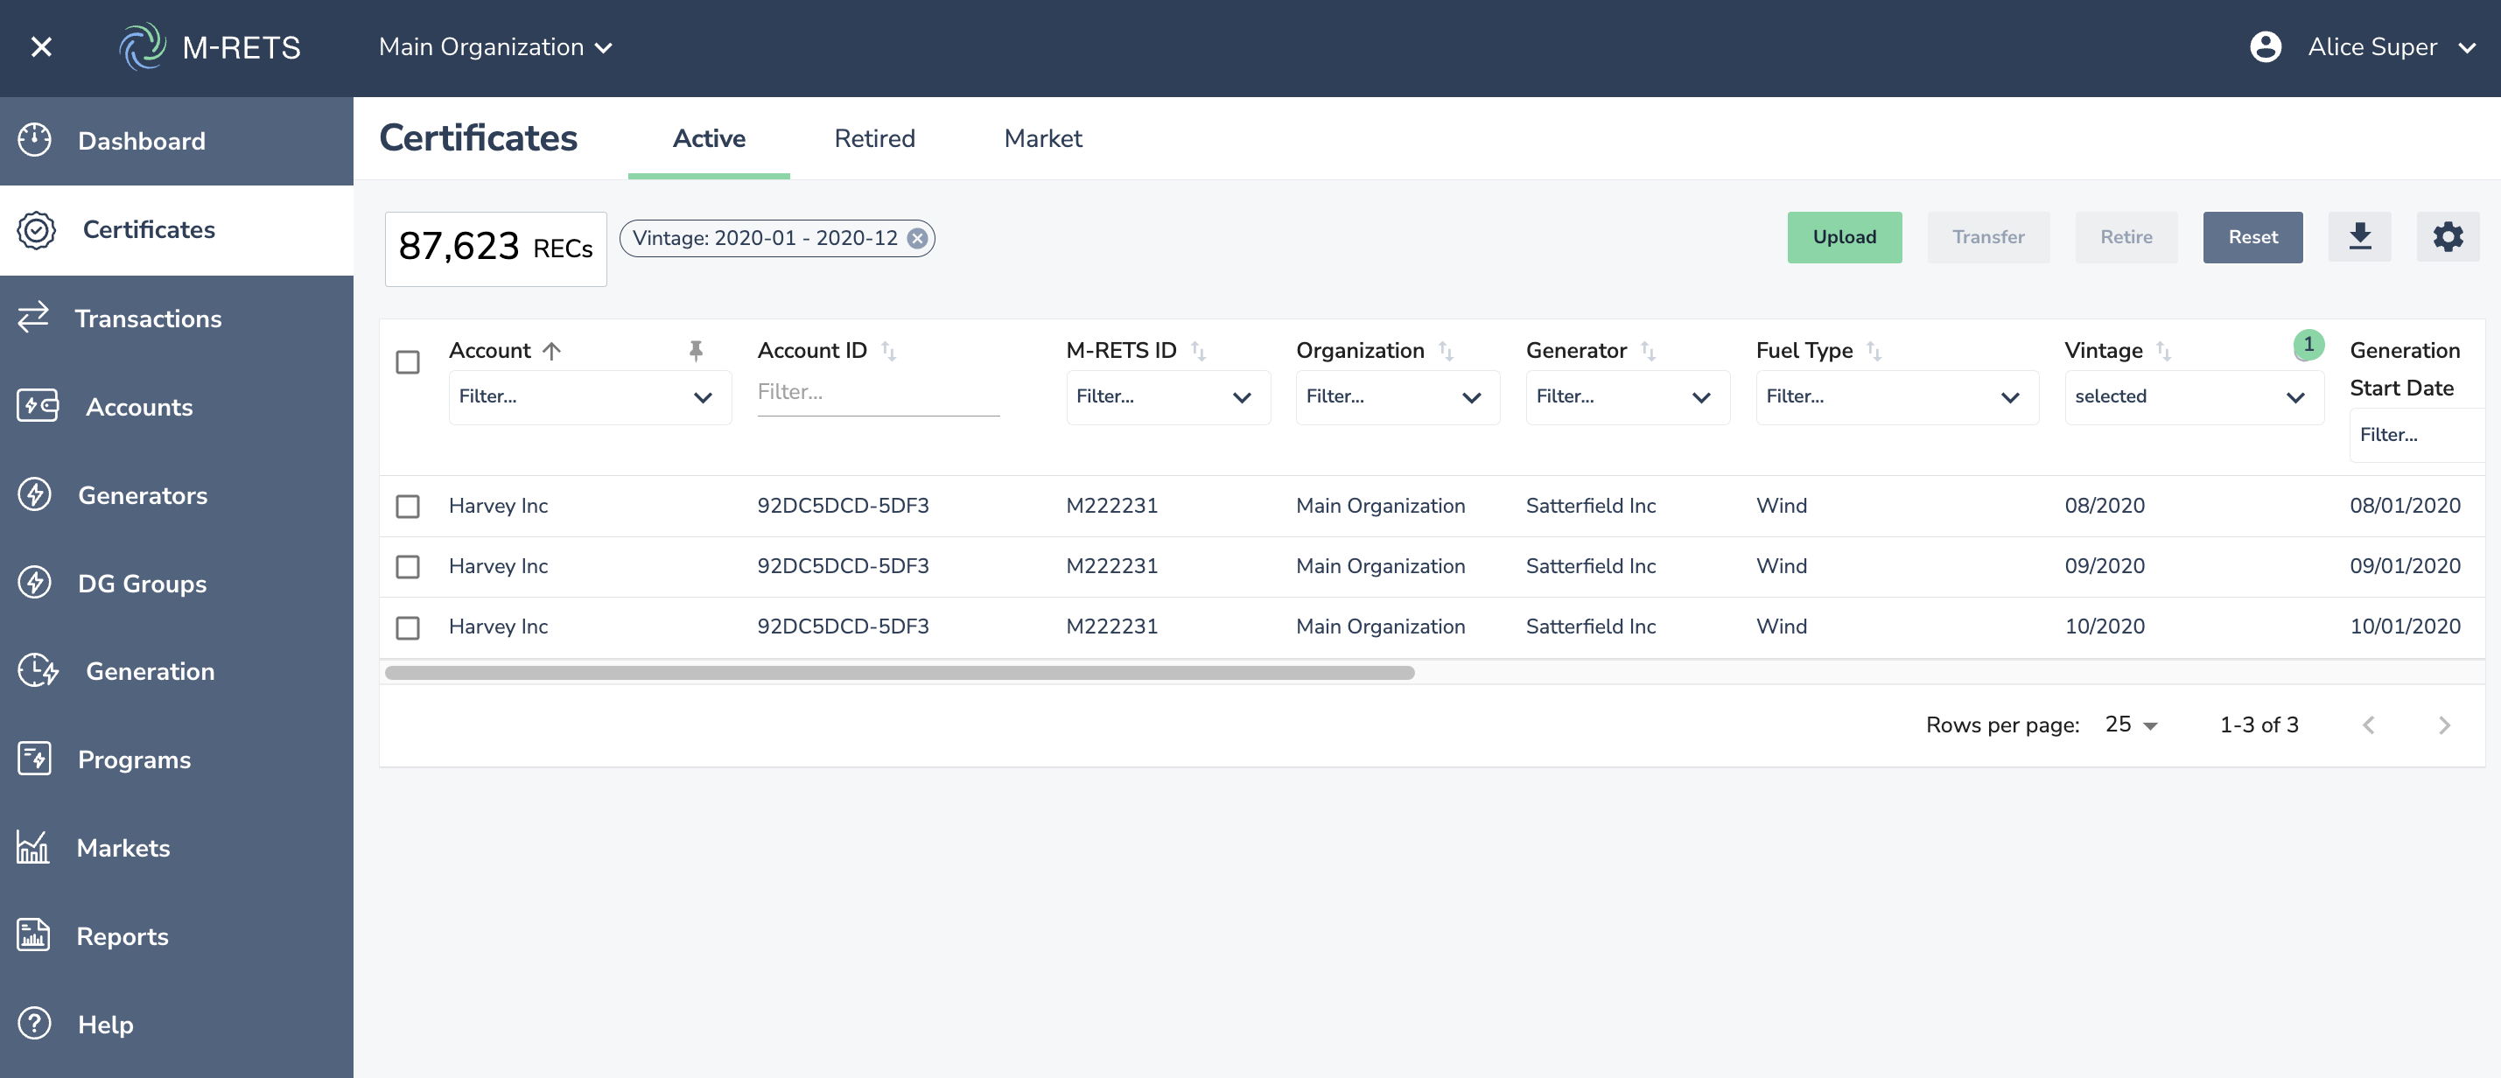Viewport: 2501px width, 1078px height.
Task: Go to Transactions via sidebar icon
Action: coord(34,318)
